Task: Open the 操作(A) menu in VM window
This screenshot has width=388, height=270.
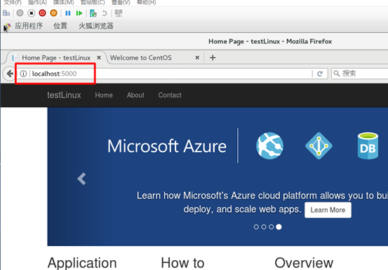Action: (37, 3)
